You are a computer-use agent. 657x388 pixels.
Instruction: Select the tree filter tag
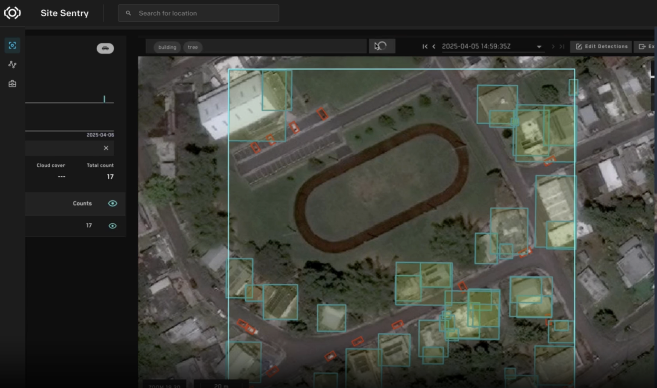tap(192, 47)
